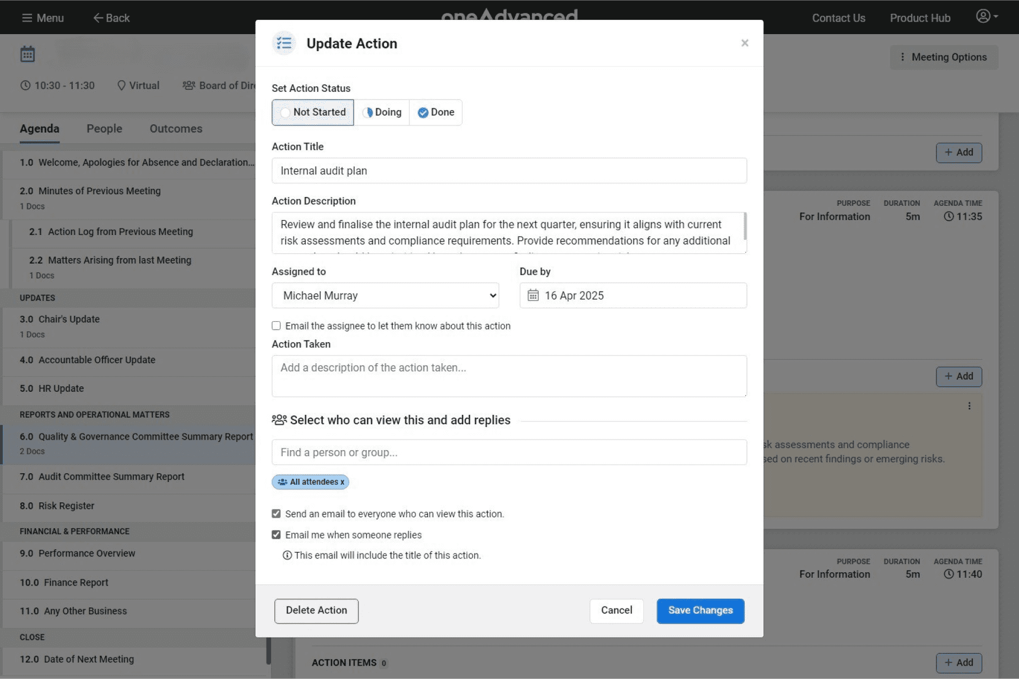Click the Update Action checklist icon
Image resolution: width=1019 pixels, height=679 pixels.
(284, 43)
